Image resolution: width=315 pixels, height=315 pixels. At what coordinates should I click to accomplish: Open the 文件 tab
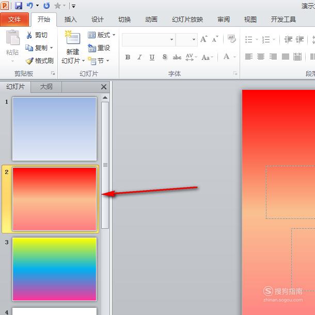pos(14,20)
